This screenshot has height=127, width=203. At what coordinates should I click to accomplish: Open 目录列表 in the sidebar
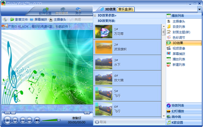click(x=184, y=27)
